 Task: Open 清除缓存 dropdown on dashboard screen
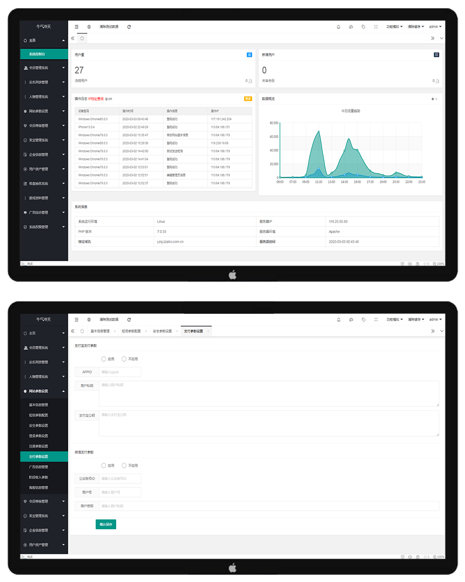point(415,27)
